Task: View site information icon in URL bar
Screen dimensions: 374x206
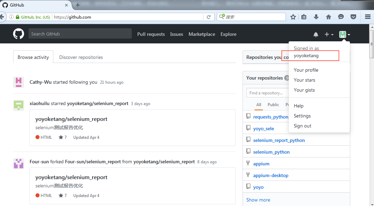Action: pyautogui.click(x=11, y=17)
